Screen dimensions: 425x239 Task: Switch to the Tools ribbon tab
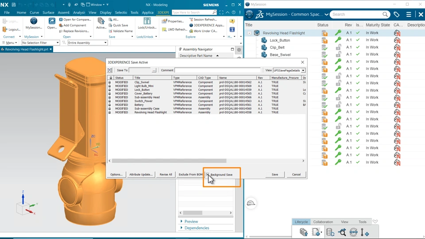click(134, 12)
